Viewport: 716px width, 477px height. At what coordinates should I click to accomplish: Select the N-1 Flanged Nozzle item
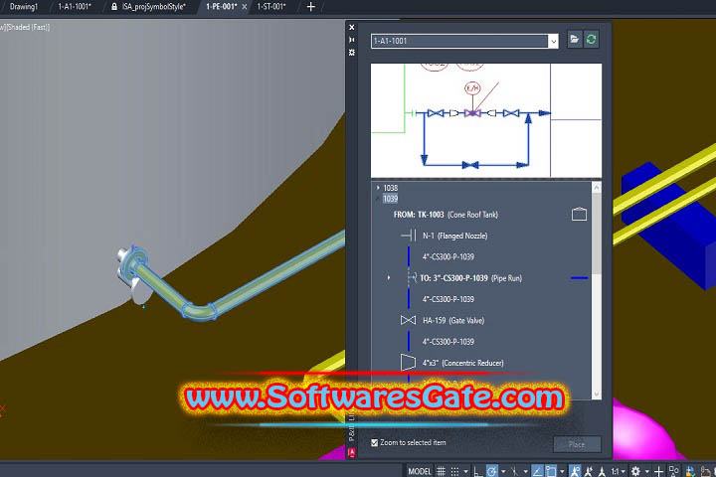click(454, 236)
